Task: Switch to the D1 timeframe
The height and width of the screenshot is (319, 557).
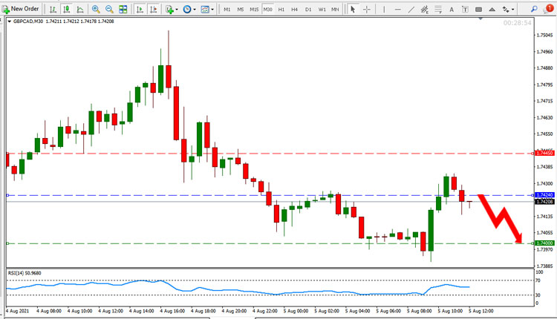Action: [308, 10]
